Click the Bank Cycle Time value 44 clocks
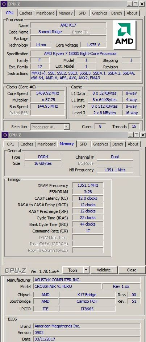This screenshot has width=146, height=342. 88,224
